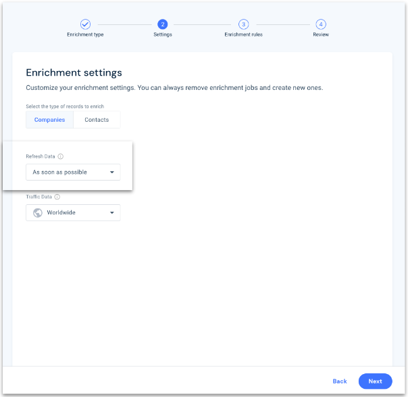Go back with the Back link
Viewport: 408px width, 397px height.
[340, 381]
